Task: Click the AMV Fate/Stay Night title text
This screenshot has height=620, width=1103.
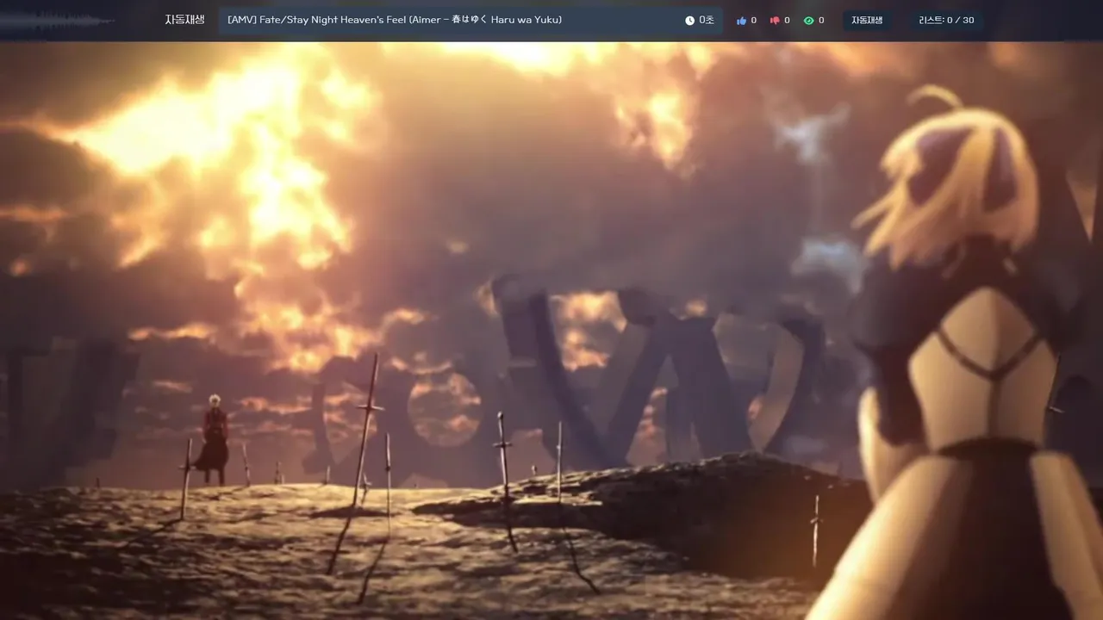Action: 395,20
